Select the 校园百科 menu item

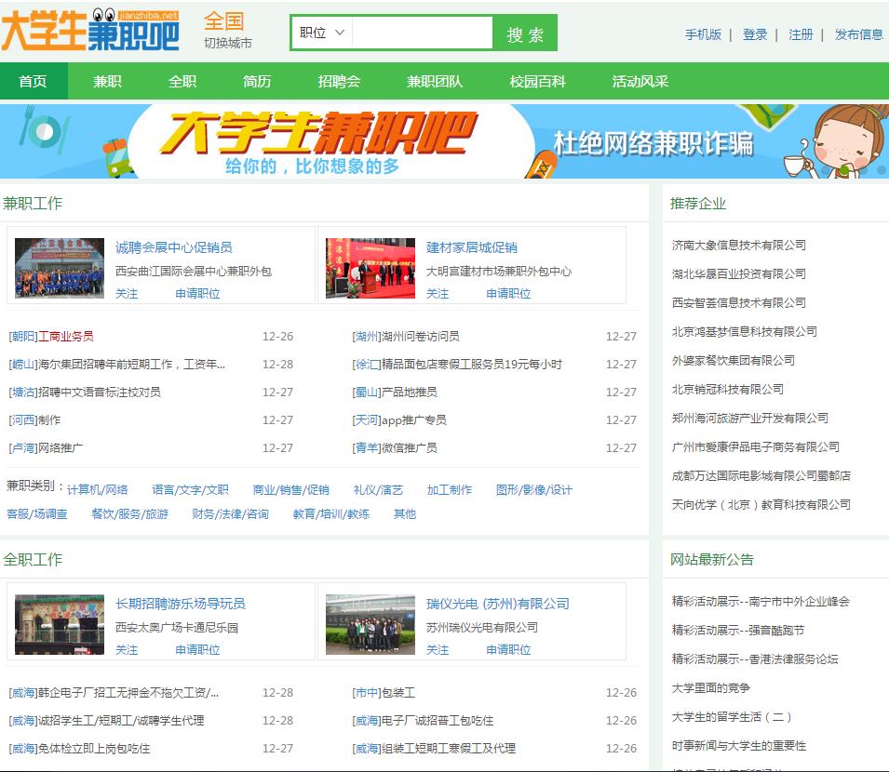[537, 81]
